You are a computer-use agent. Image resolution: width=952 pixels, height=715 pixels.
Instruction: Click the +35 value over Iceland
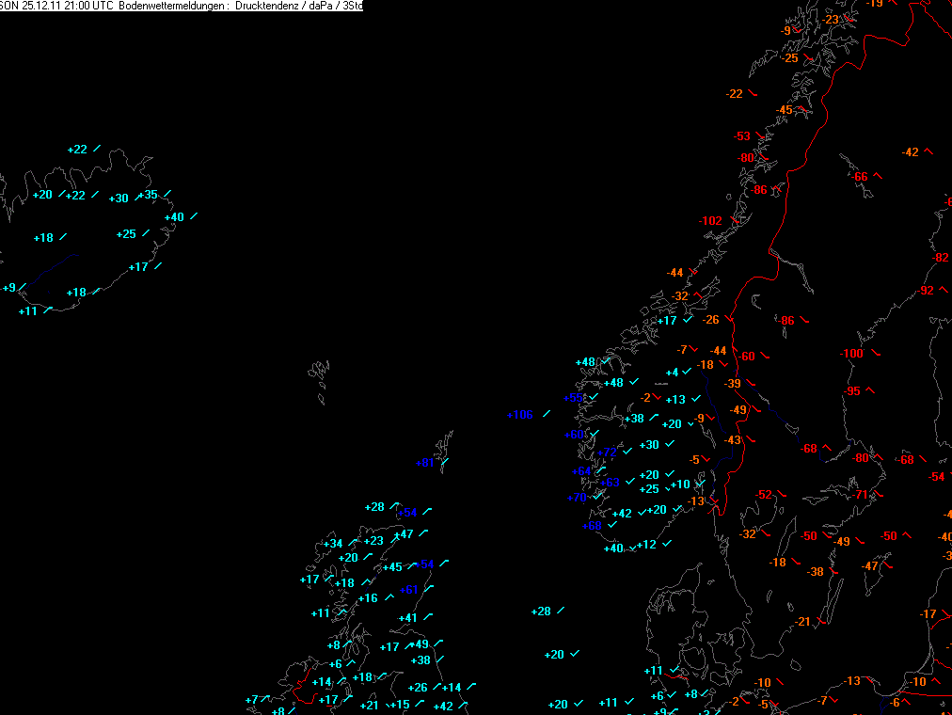coord(148,195)
